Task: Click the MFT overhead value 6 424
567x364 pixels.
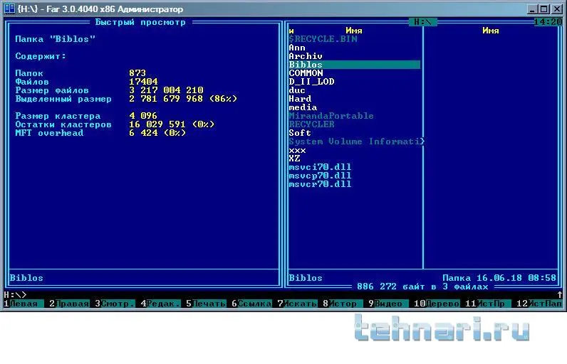Action: click(x=143, y=133)
